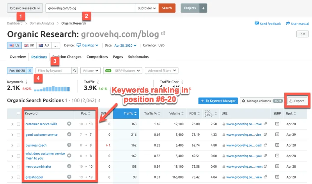
Task: Open the SERP features dropdown
Action: click(x=122, y=70)
